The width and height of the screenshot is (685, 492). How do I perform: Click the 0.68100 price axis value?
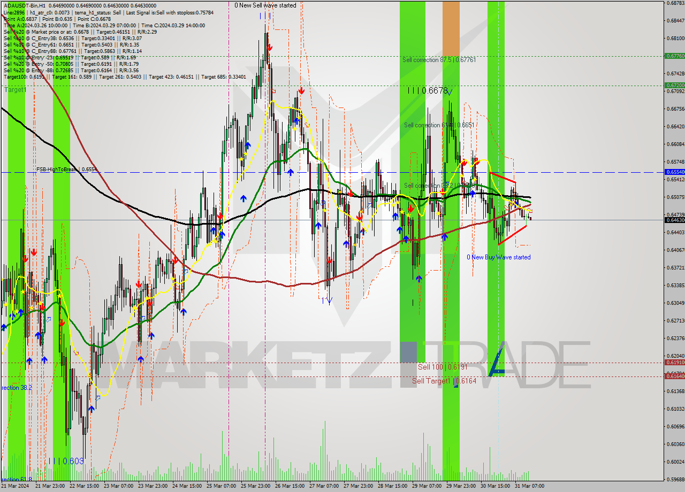pyautogui.click(x=676, y=38)
